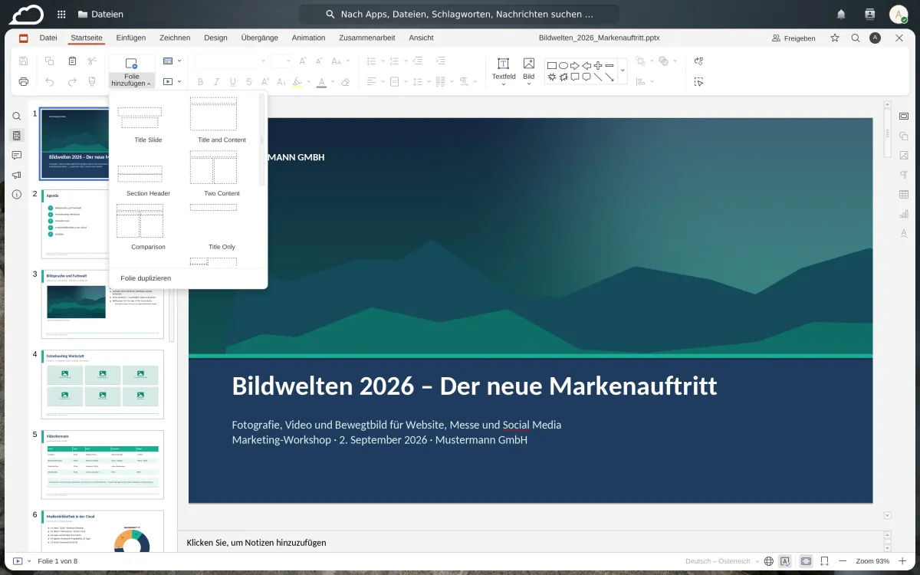Screen dimensions: 920x575
Task: Open slide settings icon in right sidebar
Action: pos(904,117)
